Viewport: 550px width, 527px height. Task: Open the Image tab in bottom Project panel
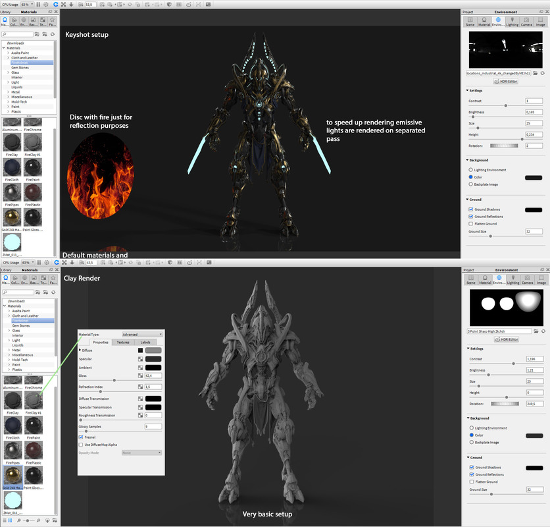click(541, 280)
